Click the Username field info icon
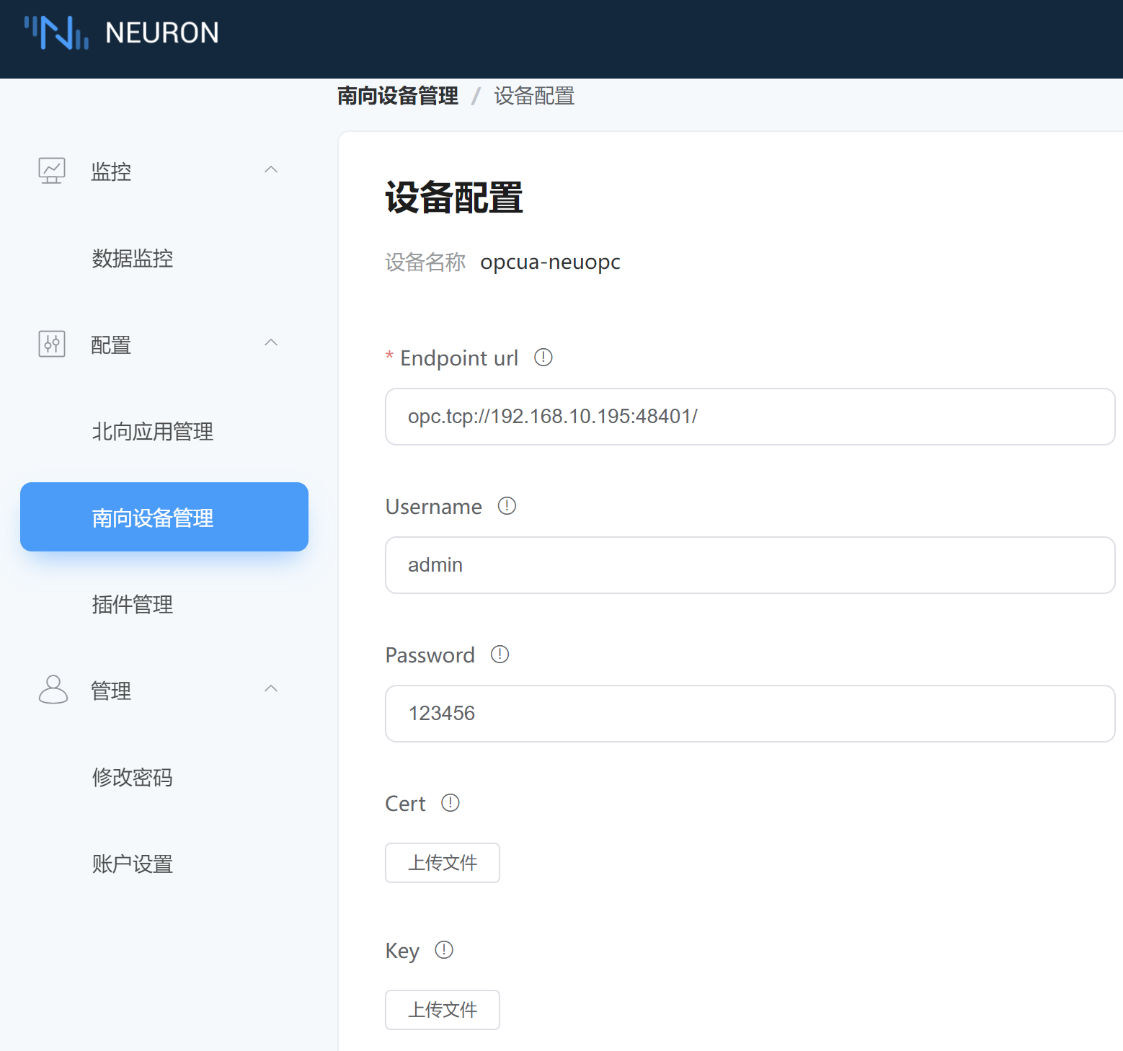 [507, 506]
